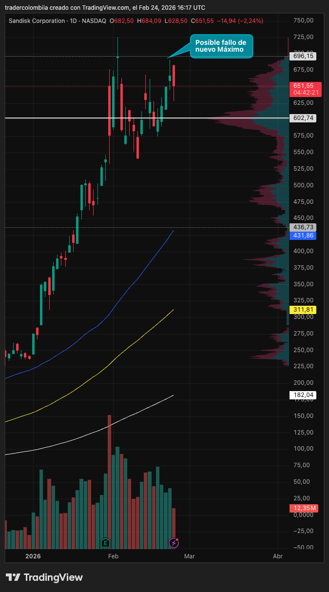Viewport: 329px width, 592px height.
Task: Click the Sandisk Corporation symbol title
Action: click(x=37, y=21)
